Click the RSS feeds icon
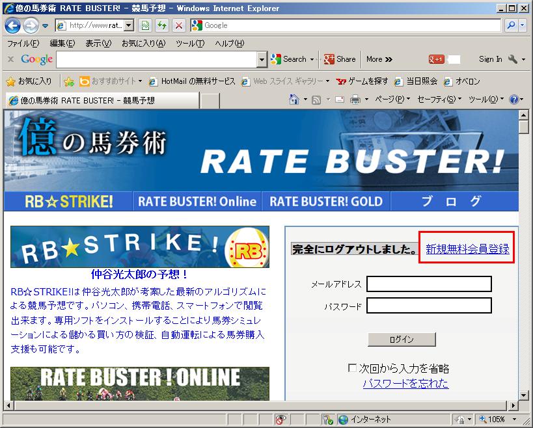Image resolution: width=533 pixels, height=428 pixels. (x=316, y=100)
